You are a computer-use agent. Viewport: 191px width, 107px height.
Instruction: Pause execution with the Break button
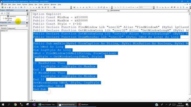33,7
